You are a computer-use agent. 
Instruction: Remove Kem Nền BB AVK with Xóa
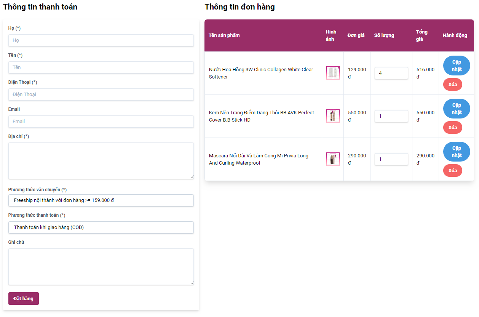point(452,128)
